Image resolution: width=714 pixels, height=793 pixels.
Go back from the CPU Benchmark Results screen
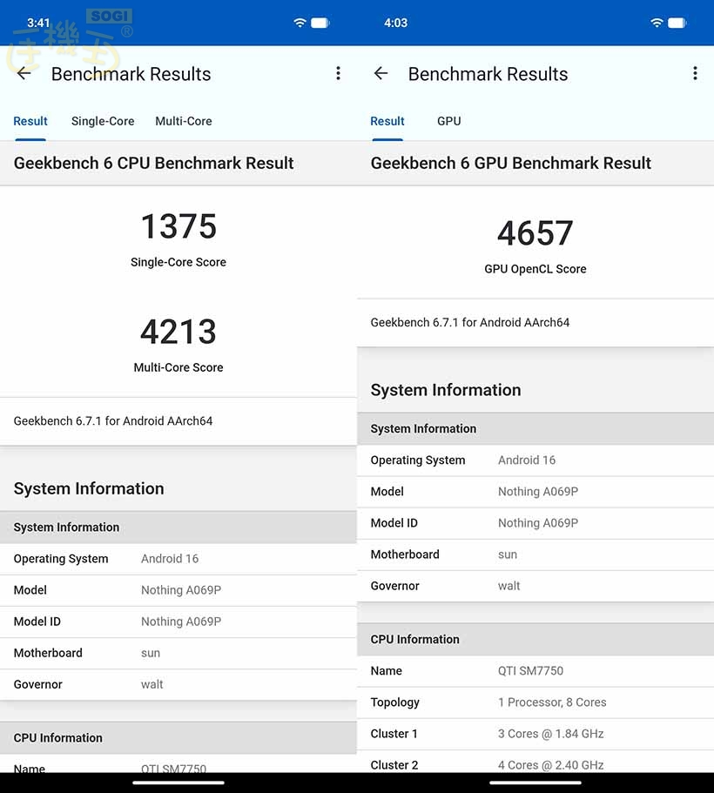click(x=24, y=74)
